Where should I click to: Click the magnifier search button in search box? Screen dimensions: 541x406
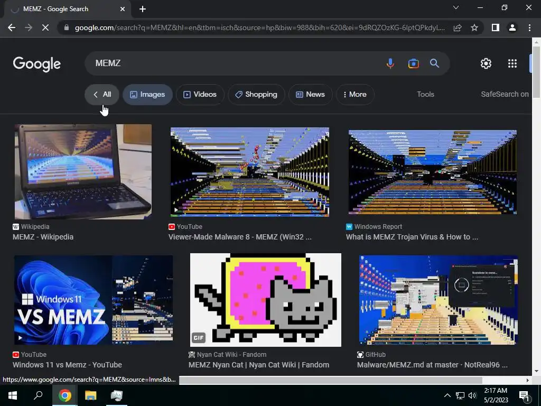[x=434, y=63]
